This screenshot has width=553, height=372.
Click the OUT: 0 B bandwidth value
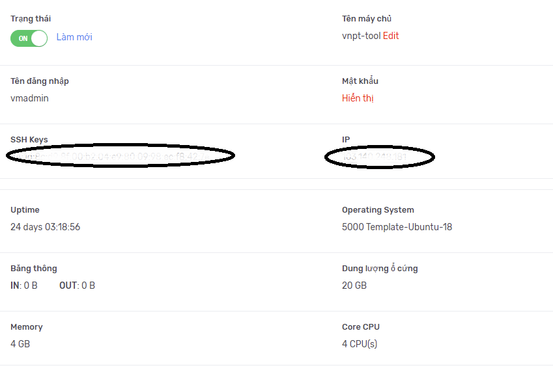(77, 286)
